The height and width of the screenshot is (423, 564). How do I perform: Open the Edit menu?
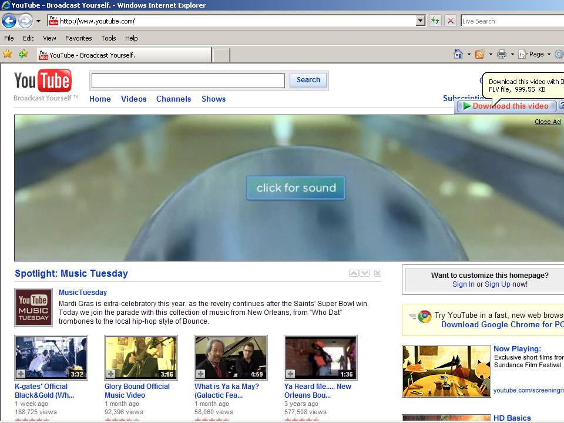[28, 38]
